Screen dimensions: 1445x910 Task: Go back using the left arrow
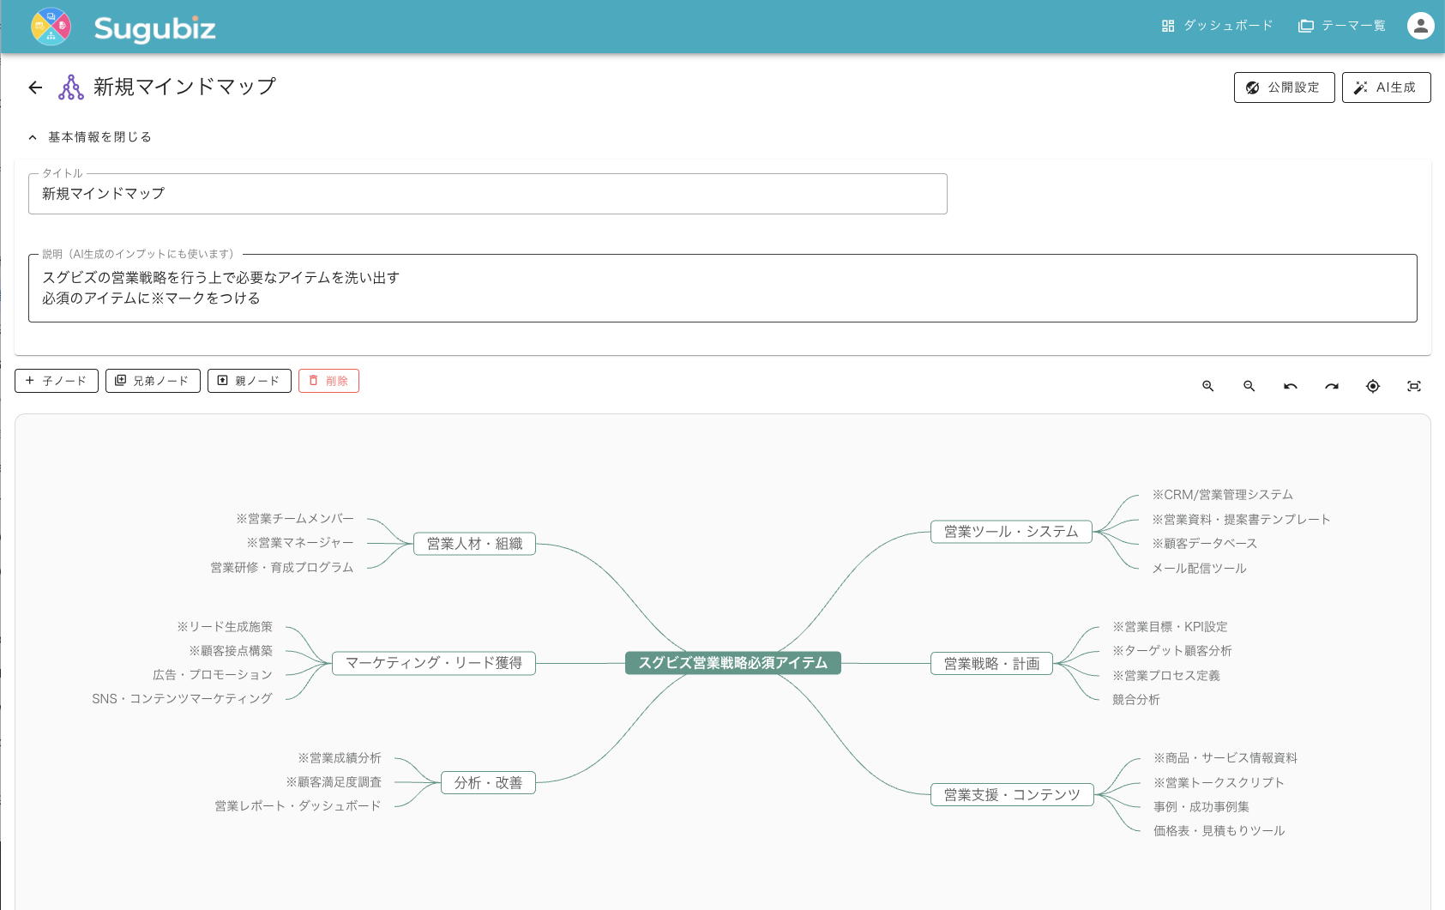click(x=34, y=87)
